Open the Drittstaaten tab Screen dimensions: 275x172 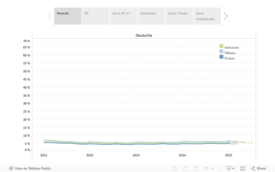(x=151, y=16)
